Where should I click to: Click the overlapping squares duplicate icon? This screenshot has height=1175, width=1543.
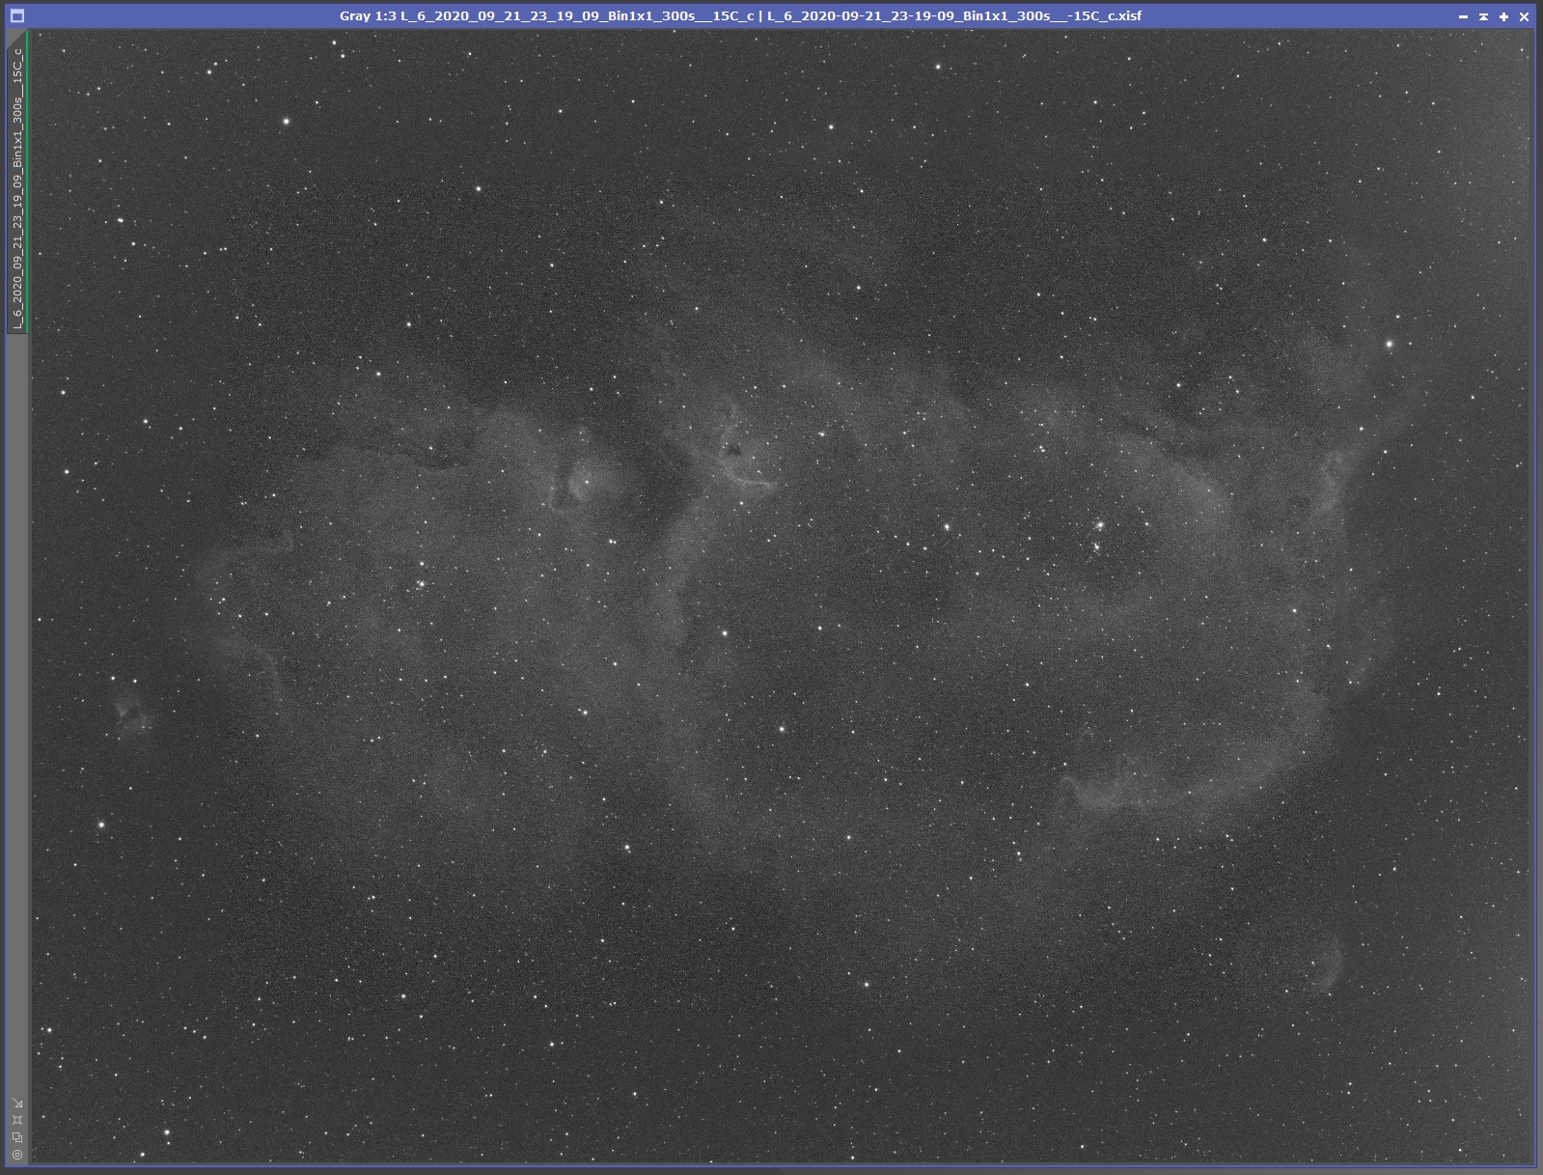pyautogui.click(x=17, y=1137)
